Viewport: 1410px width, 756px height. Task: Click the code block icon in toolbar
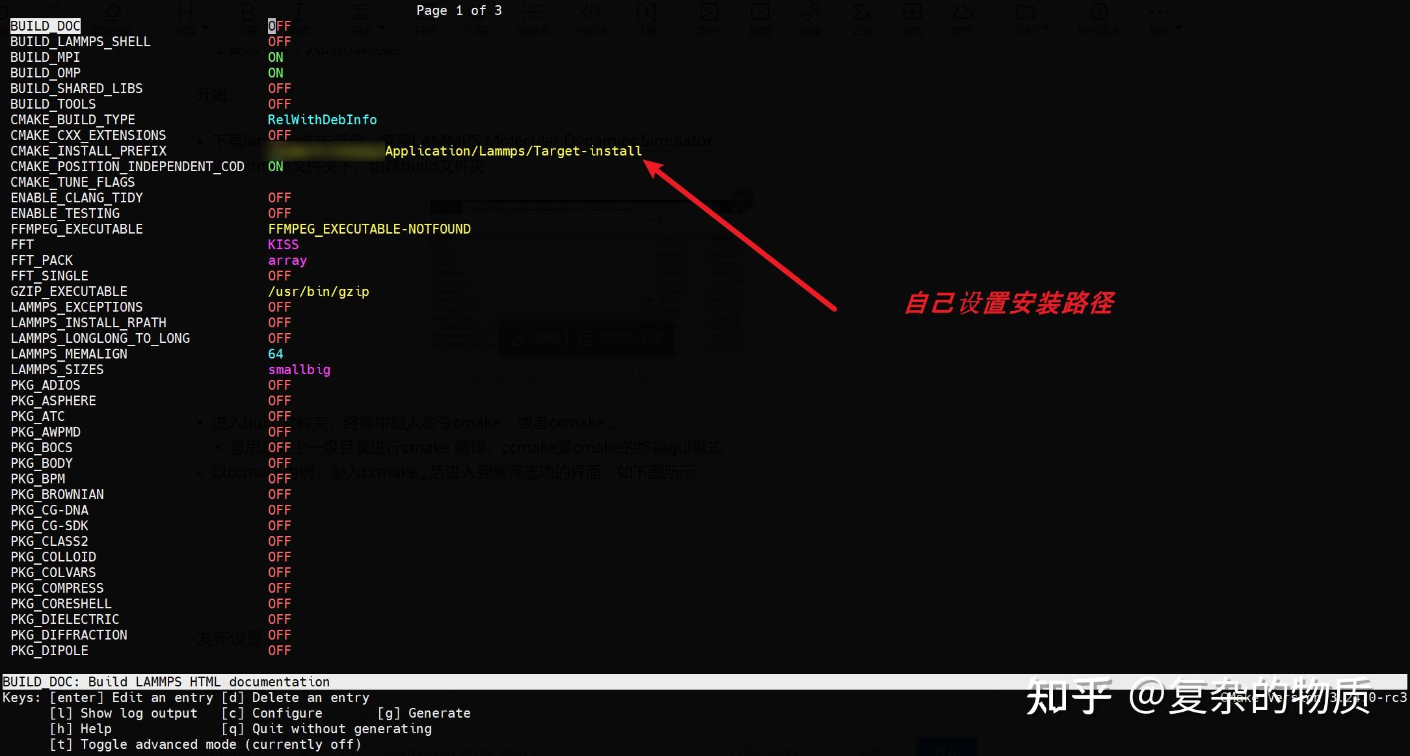click(x=591, y=13)
